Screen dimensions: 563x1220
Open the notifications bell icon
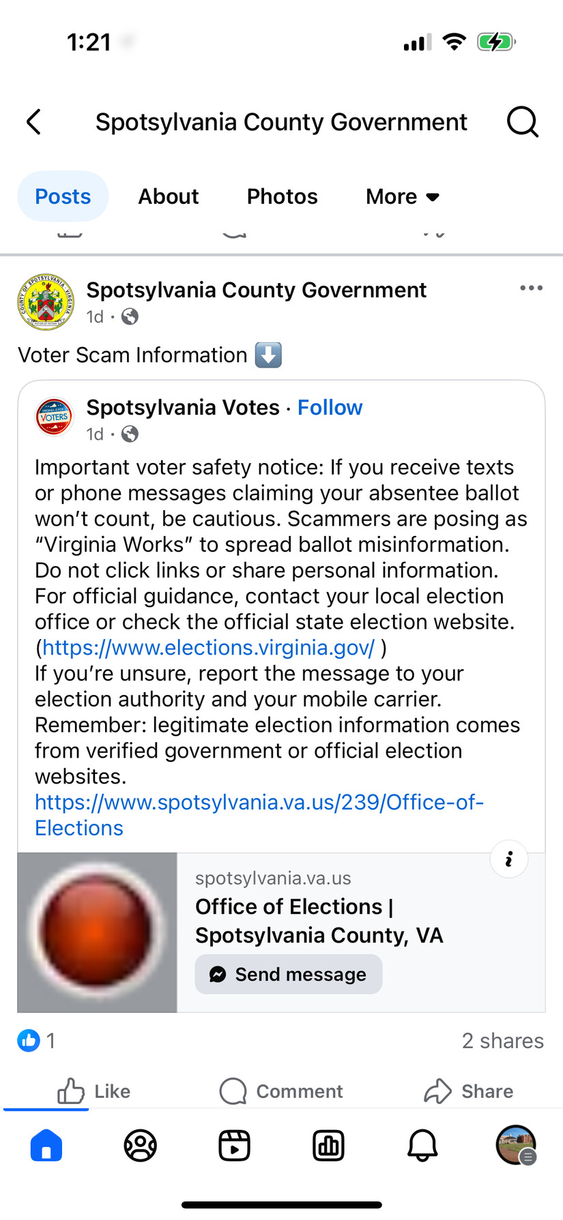[422, 1145]
